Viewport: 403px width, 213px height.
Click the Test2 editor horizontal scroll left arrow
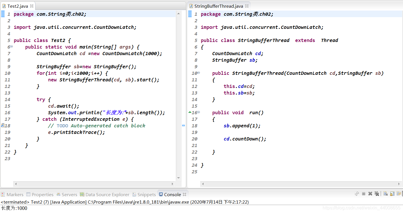16,184
